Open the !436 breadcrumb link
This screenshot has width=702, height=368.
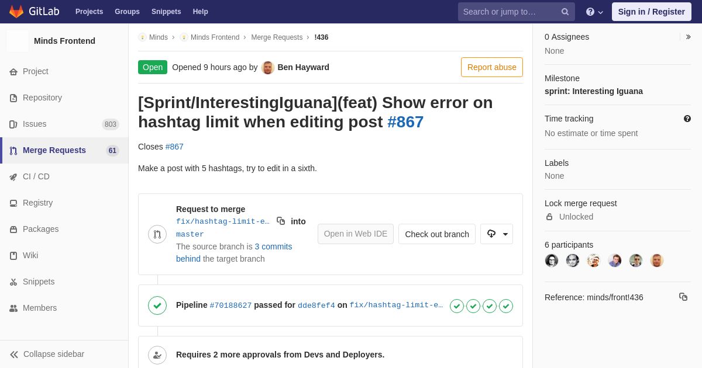tap(321, 37)
